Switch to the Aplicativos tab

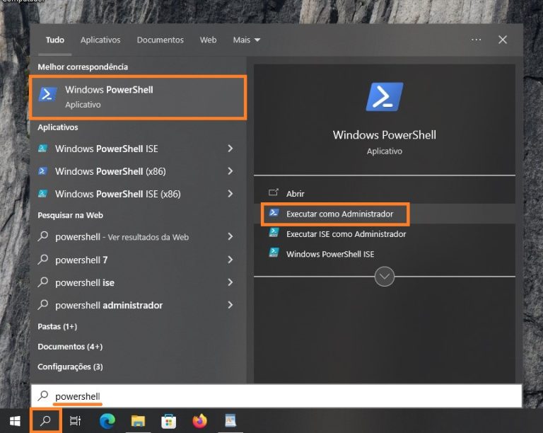(100, 40)
